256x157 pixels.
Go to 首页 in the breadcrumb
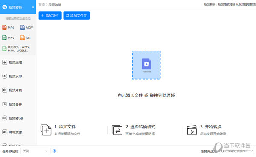pos(42,5)
